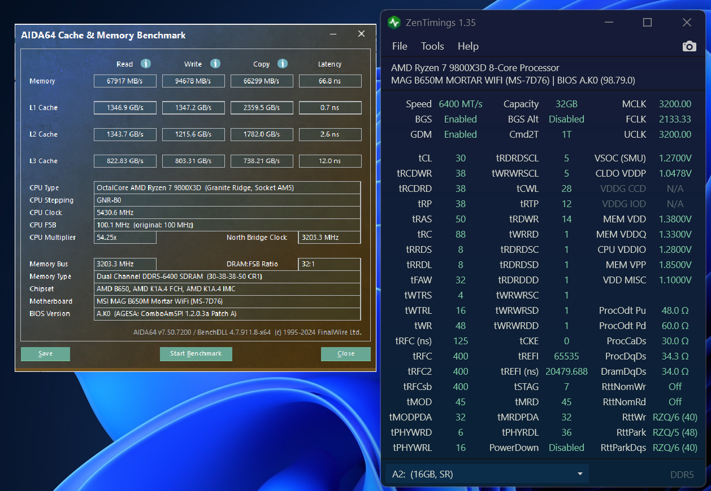711x491 pixels.
Task: Click the Cmd2T 1T value
Action: tap(566, 134)
